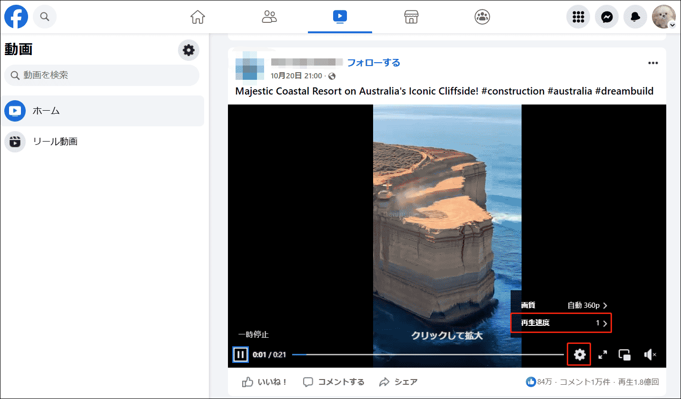681x399 pixels.
Task: Toggle video playback with the pause button
Action: [x=241, y=354]
